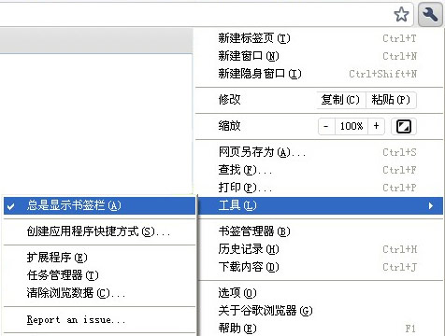The height and width of the screenshot is (336, 445).
Task: Open 帮助(E) menu item
Action: pyautogui.click(x=321, y=328)
